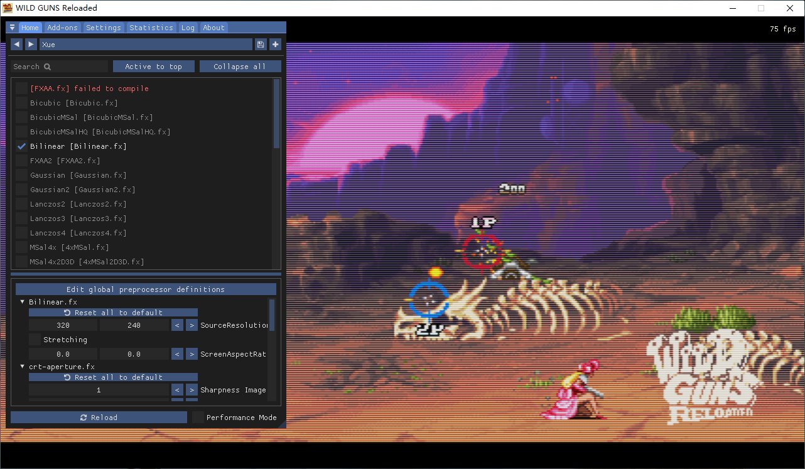Click the save preset disk icon

point(260,44)
